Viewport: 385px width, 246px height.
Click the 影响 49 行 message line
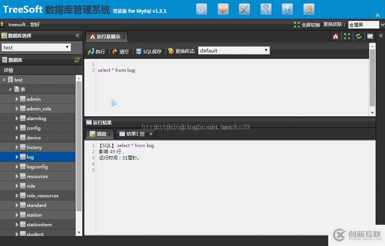tap(112, 152)
